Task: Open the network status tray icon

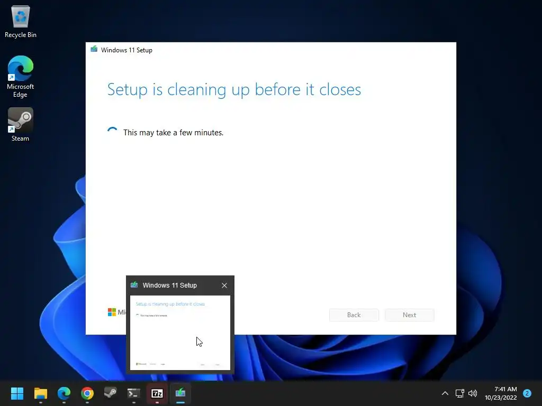Action: [459, 393]
